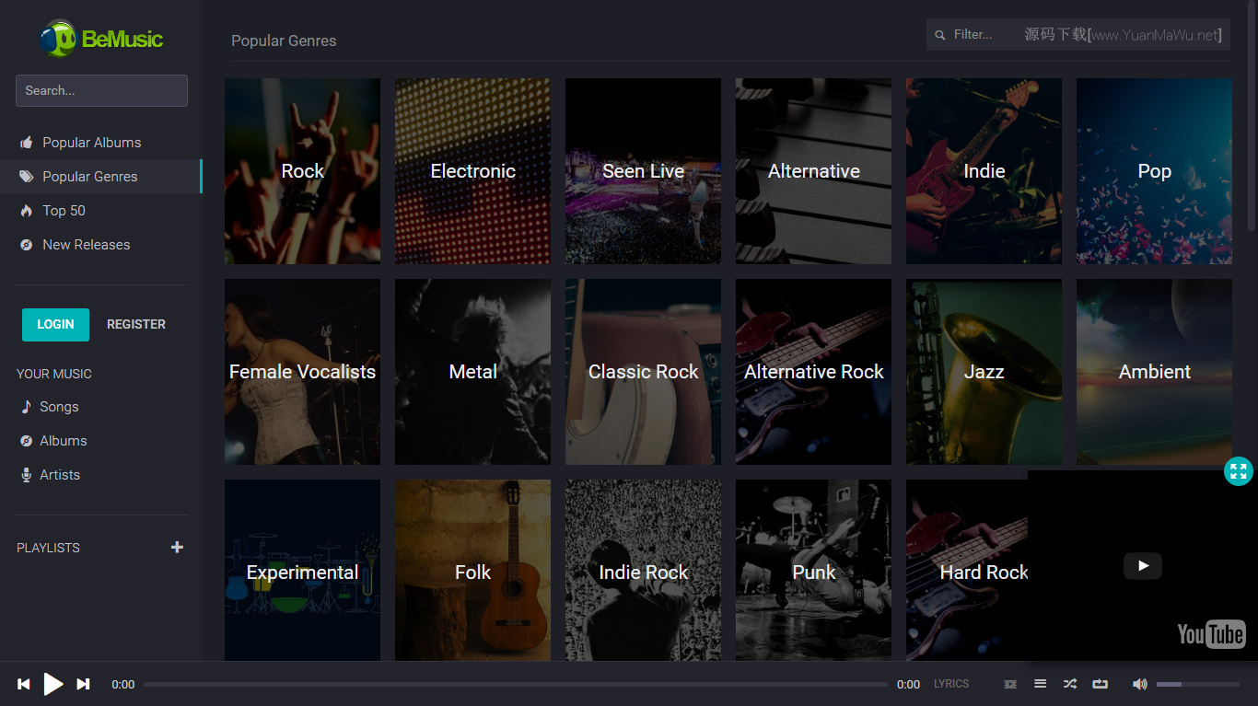Click the REGISTER link
Screen dimensions: 1258x706
click(136, 325)
